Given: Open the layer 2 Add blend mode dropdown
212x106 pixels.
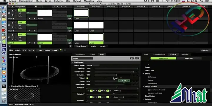Looking at the screenshot, I should (22, 22).
